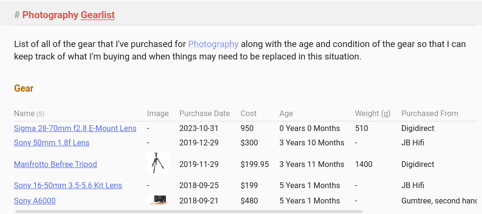Image resolution: width=482 pixels, height=214 pixels.
Task: Click the Purchased From column header
Action: pyautogui.click(x=430, y=113)
